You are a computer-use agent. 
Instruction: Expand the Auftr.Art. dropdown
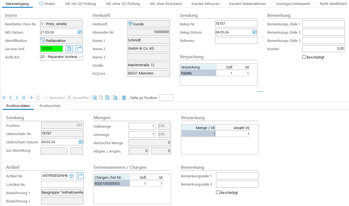point(80,57)
